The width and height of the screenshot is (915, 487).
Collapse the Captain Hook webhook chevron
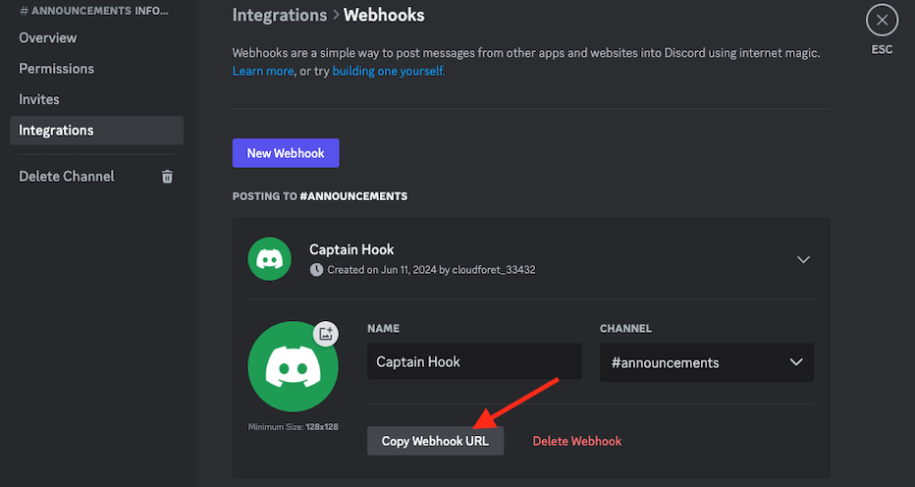pos(803,260)
